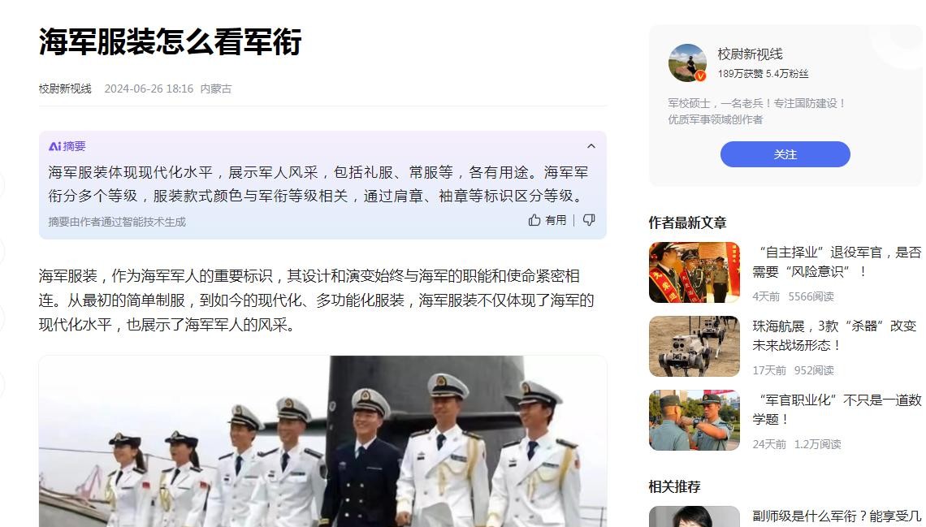Collapse the AI摘要 summary box chevron
The image size is (926, 527).
591,146
